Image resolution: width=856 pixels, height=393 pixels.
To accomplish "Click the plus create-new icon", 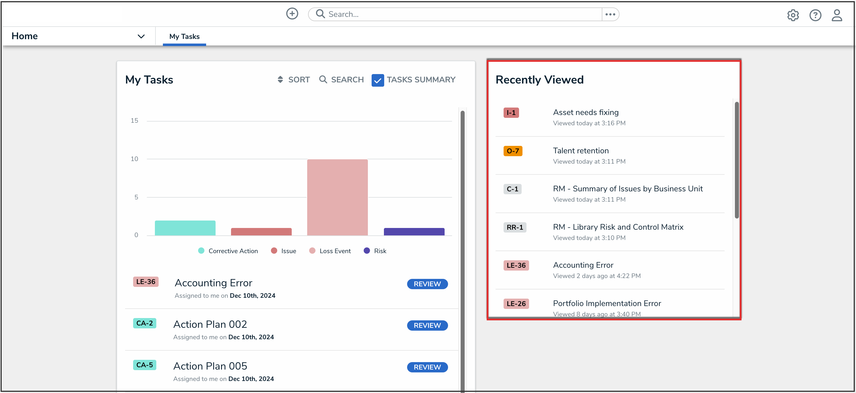I will (292, 14).
